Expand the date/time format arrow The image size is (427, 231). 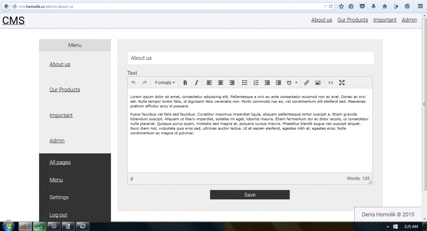pyautogui.click(x=296, y=83)
